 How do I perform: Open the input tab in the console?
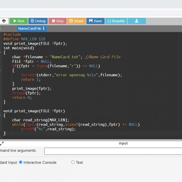tap(123, 143)
